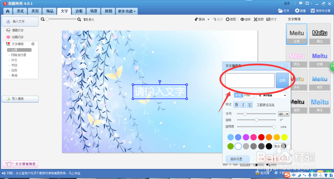Screen dimensions: 334x179
Task: Click the zoom in magnifier icon
Action: pyautogui.click(x=79, y=20)
